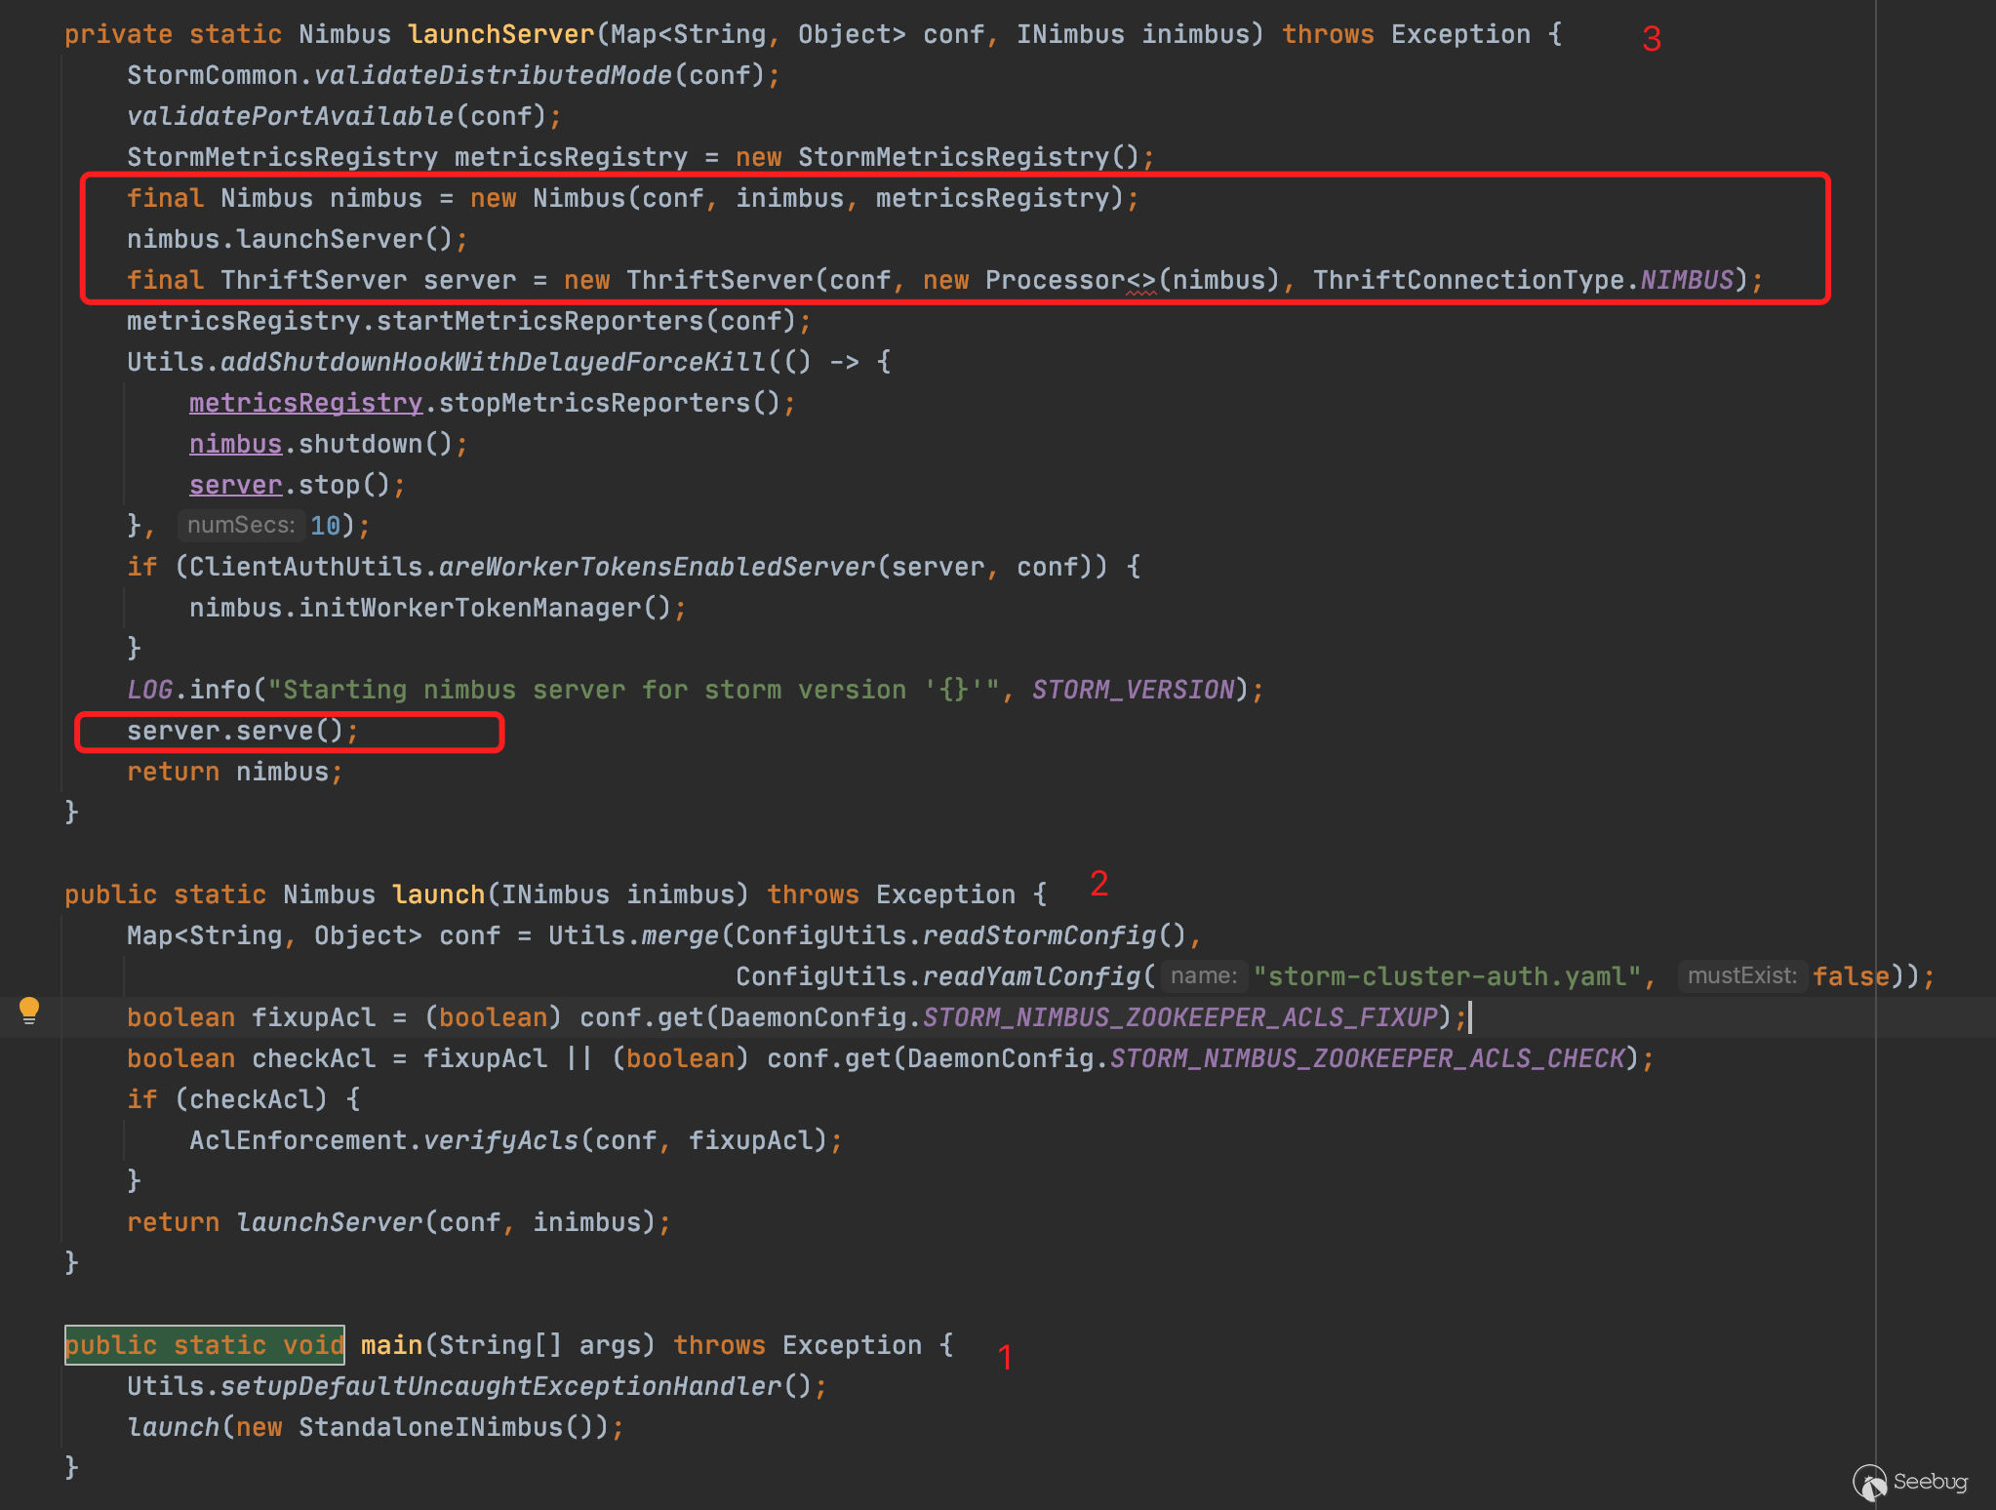Click the server.serve() call

tap(234, 731)
